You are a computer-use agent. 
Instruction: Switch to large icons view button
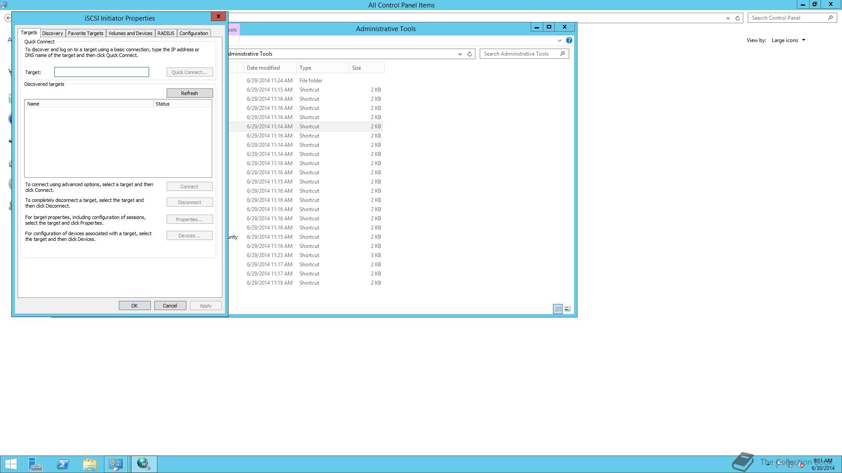(x=567, y=309)
